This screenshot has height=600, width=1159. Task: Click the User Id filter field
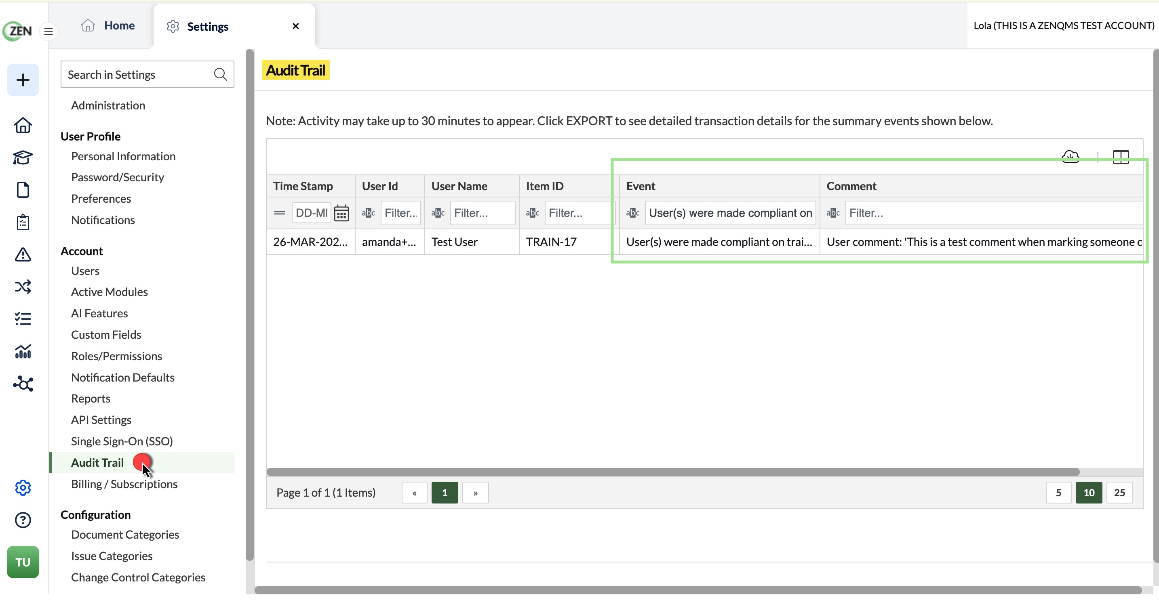tap(400, 214)
